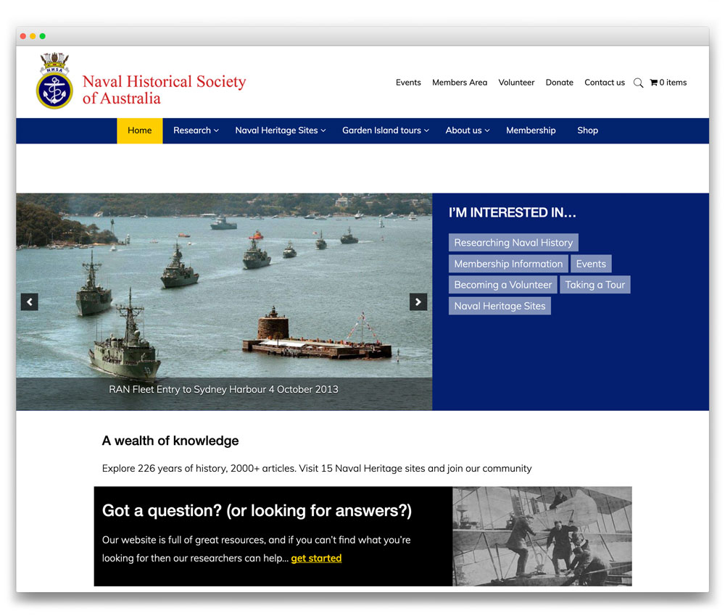Expand the Research dropdown menu

[x=196, y=130]
